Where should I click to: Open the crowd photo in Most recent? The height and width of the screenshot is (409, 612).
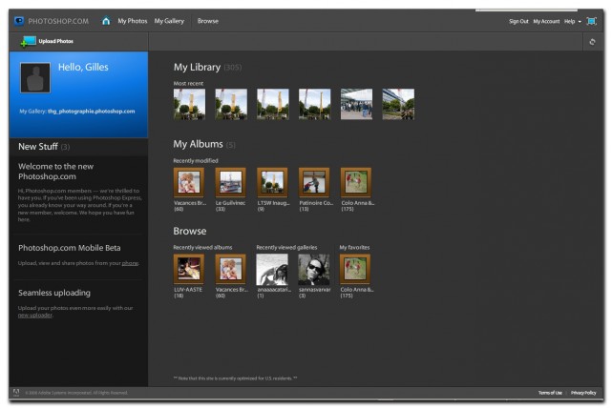pyautogui.click(x=356, y=104)
